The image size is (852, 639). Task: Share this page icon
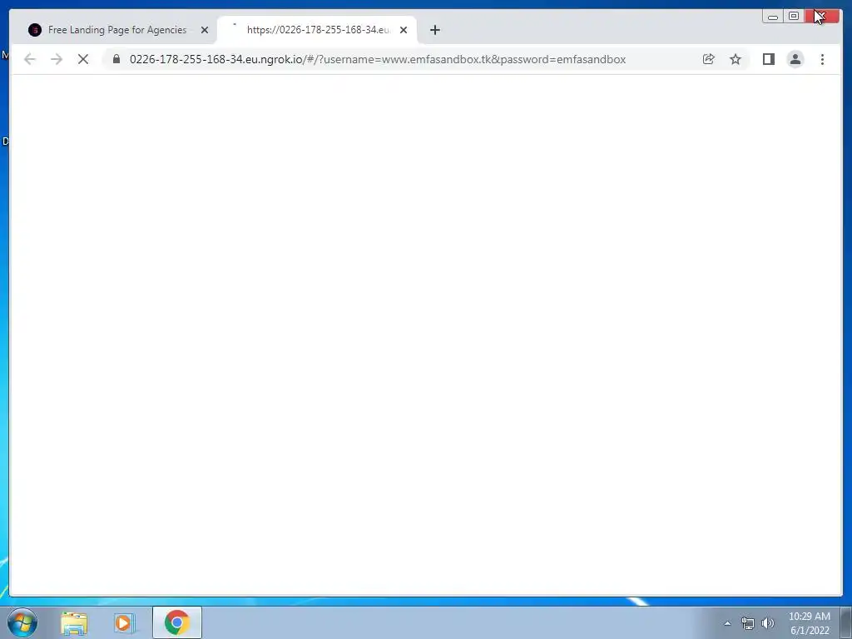(x=709, y=59)
